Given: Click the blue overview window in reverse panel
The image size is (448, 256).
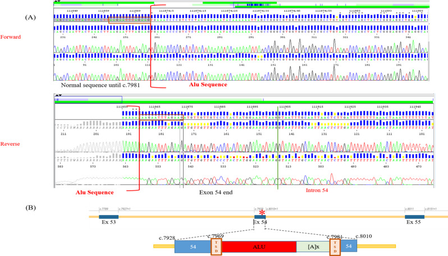Looking at the screenshot, I should point(89,100).
